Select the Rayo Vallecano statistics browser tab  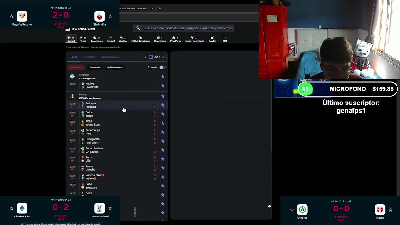133,8
